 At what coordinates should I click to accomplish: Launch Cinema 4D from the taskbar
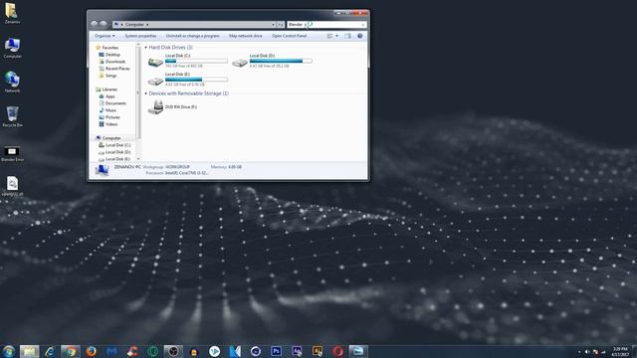pyautogui.click(x=256, y=351)
